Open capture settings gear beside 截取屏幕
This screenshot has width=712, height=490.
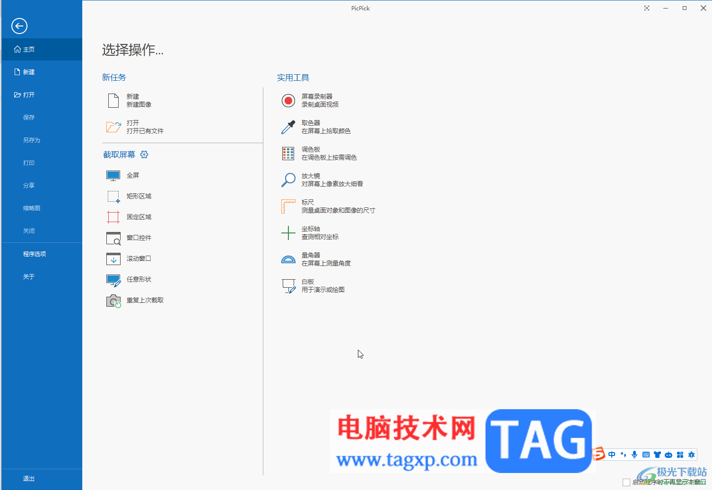pyautogui.click(x=145, y=155)
